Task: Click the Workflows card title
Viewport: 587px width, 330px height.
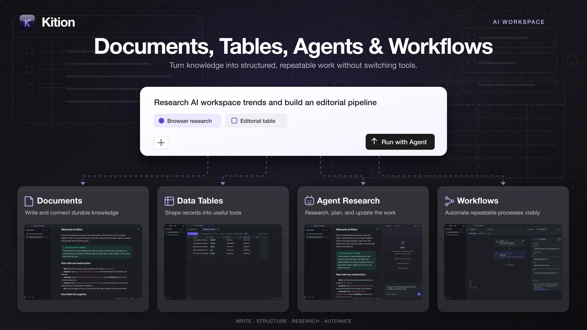Action: point(478,201)
